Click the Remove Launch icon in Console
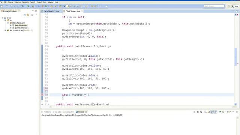240x135 pixels. [198, 112]
